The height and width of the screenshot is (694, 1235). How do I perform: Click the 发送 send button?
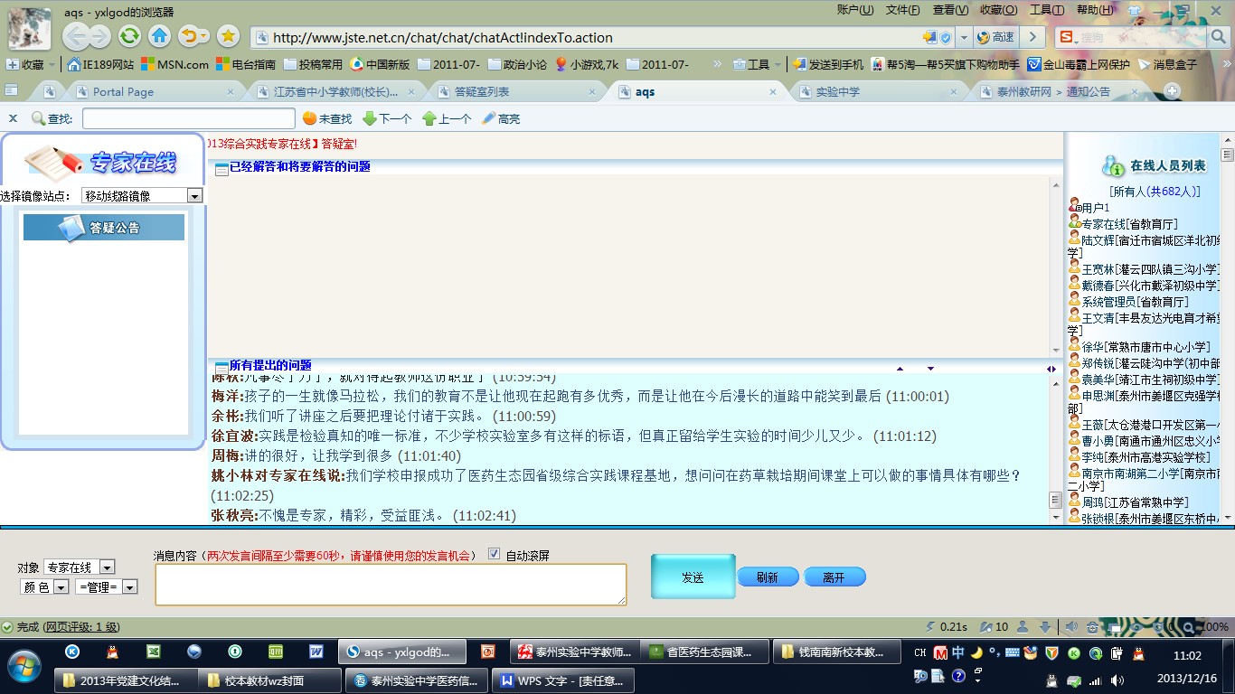tap(693, 577)
